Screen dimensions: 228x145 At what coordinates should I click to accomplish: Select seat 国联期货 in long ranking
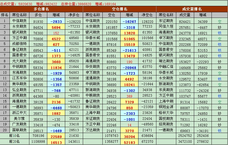19,130
